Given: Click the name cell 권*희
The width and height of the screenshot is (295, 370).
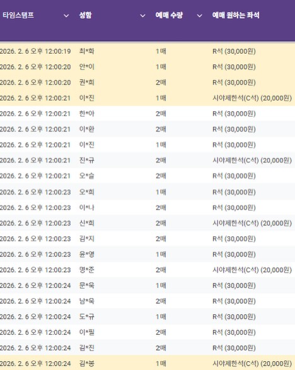Looking at the screenshot, I should (x=87, y=82).
